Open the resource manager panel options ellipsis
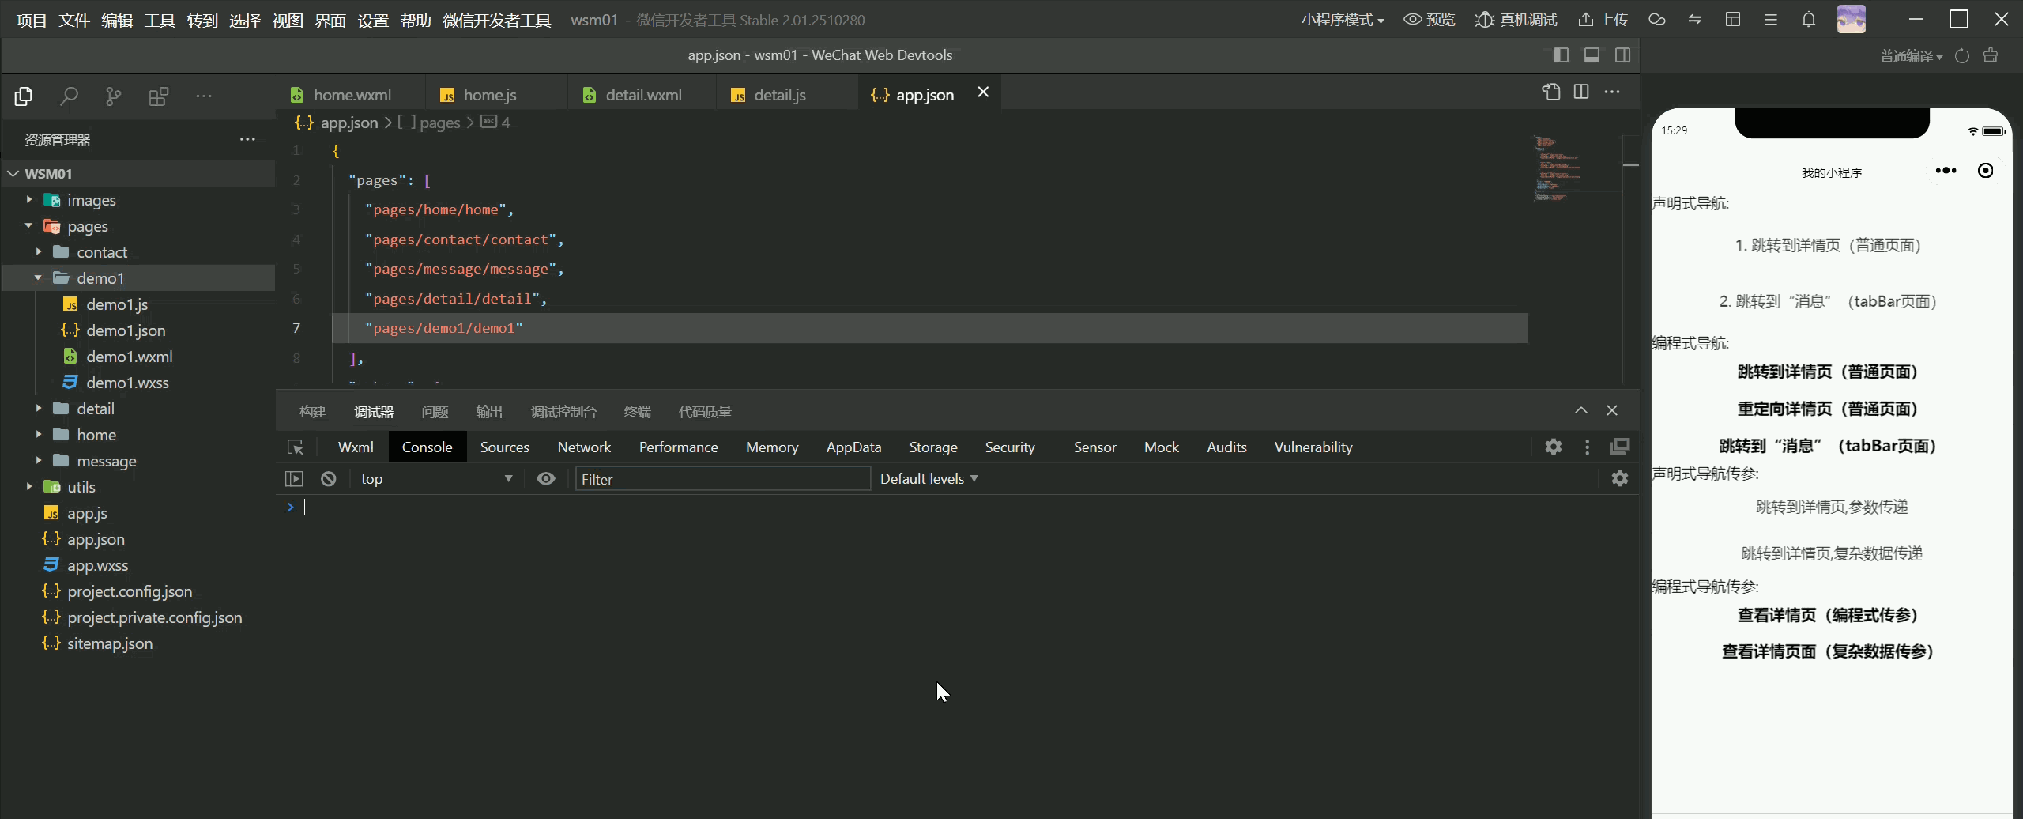 [247, 139]
